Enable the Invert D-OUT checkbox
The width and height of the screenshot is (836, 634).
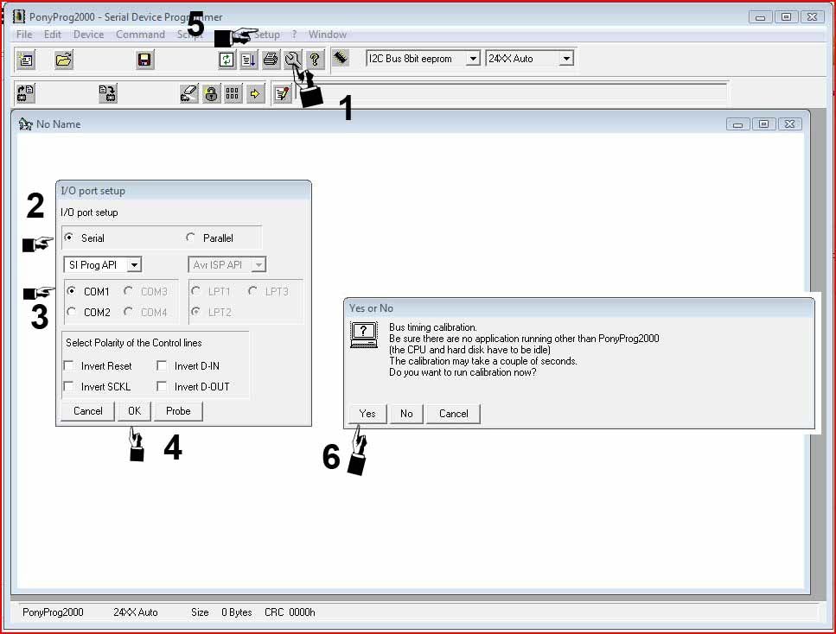[x=162, y=386]
